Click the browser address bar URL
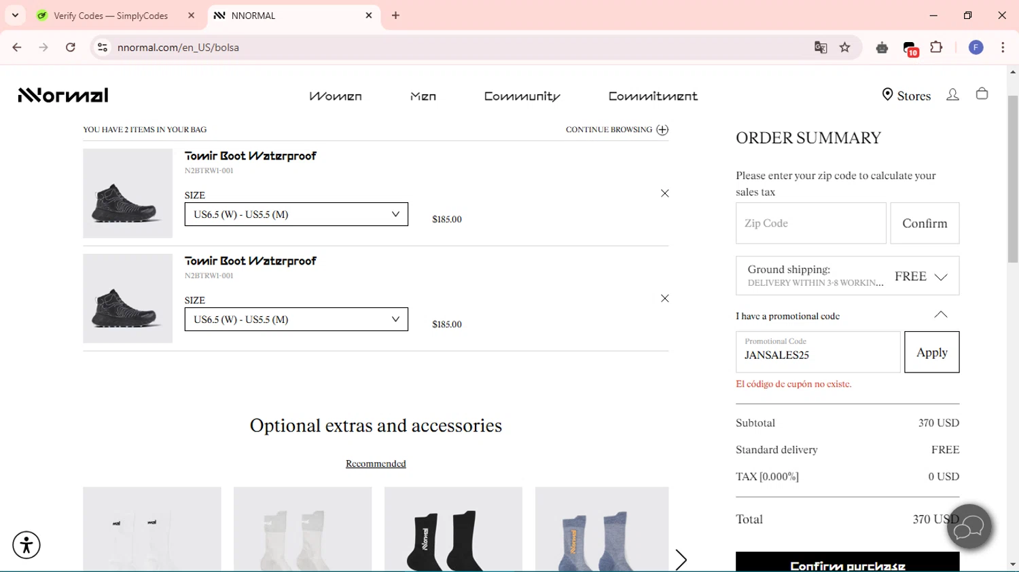 (x=178, y=47)
